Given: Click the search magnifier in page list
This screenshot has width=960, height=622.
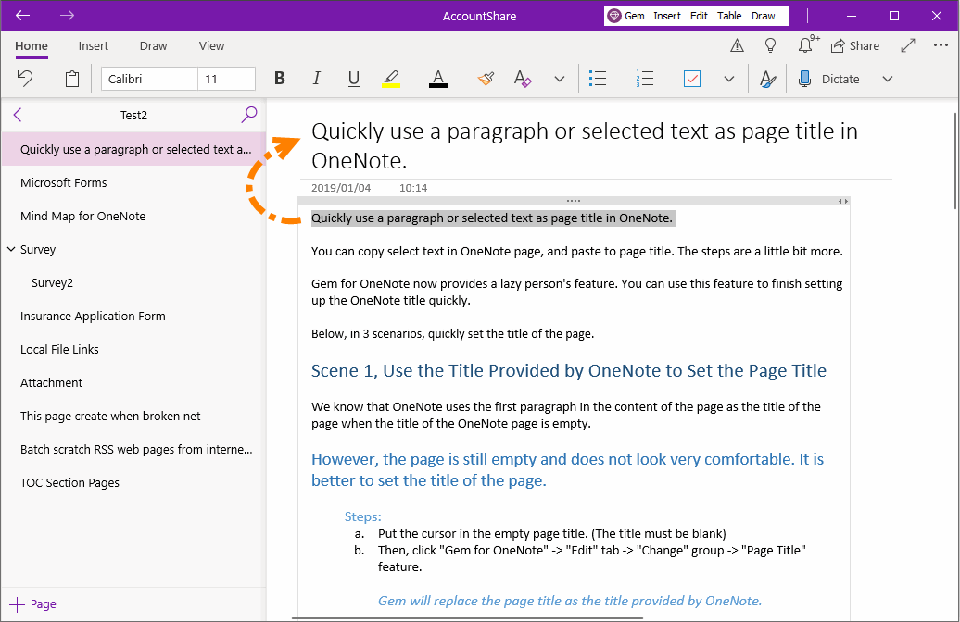Looking at the screenshot, I should pos(249,115).
